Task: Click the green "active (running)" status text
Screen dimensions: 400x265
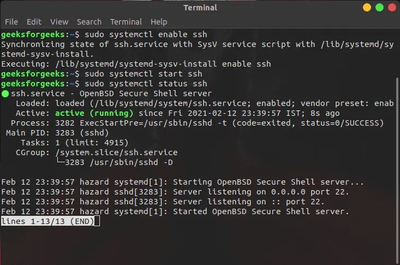Action: [94, 113]
